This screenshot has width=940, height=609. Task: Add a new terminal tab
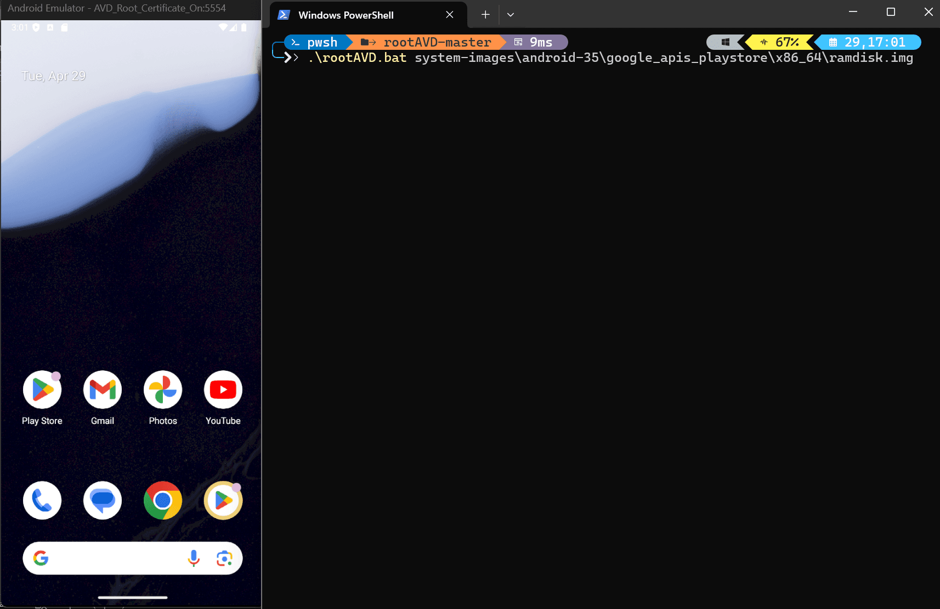(x=485, y=15)
